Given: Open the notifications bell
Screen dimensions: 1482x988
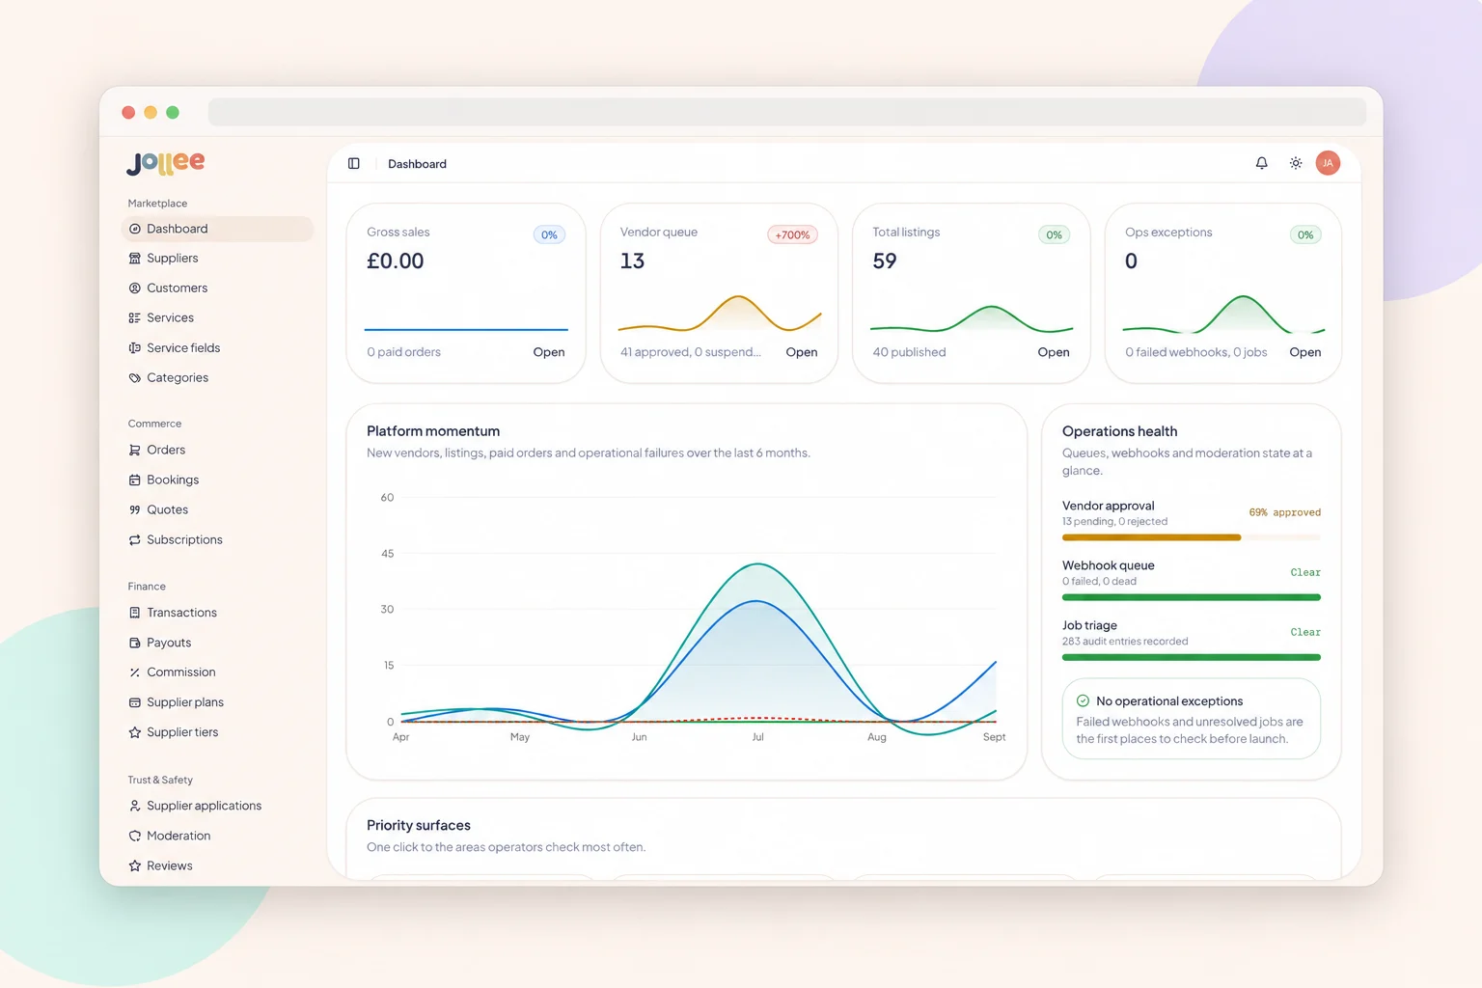Looking at the screenshot, I should click(1261, 163).
